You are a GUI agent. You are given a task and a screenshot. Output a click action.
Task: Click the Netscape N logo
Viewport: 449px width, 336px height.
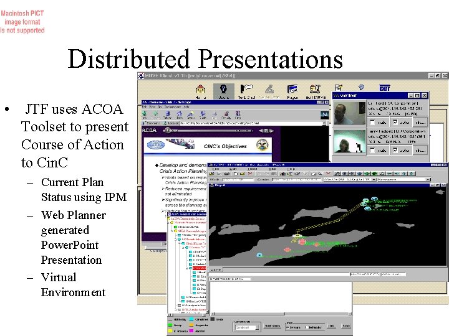pyautogui.click(x=324, y=114)
